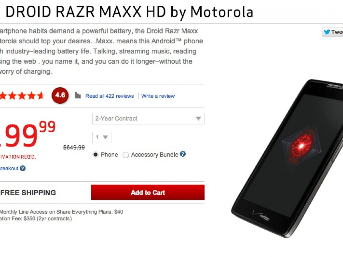Open the quantity dropdown showing 1
This screenshot has width=343, height=257.
point(102,137)
